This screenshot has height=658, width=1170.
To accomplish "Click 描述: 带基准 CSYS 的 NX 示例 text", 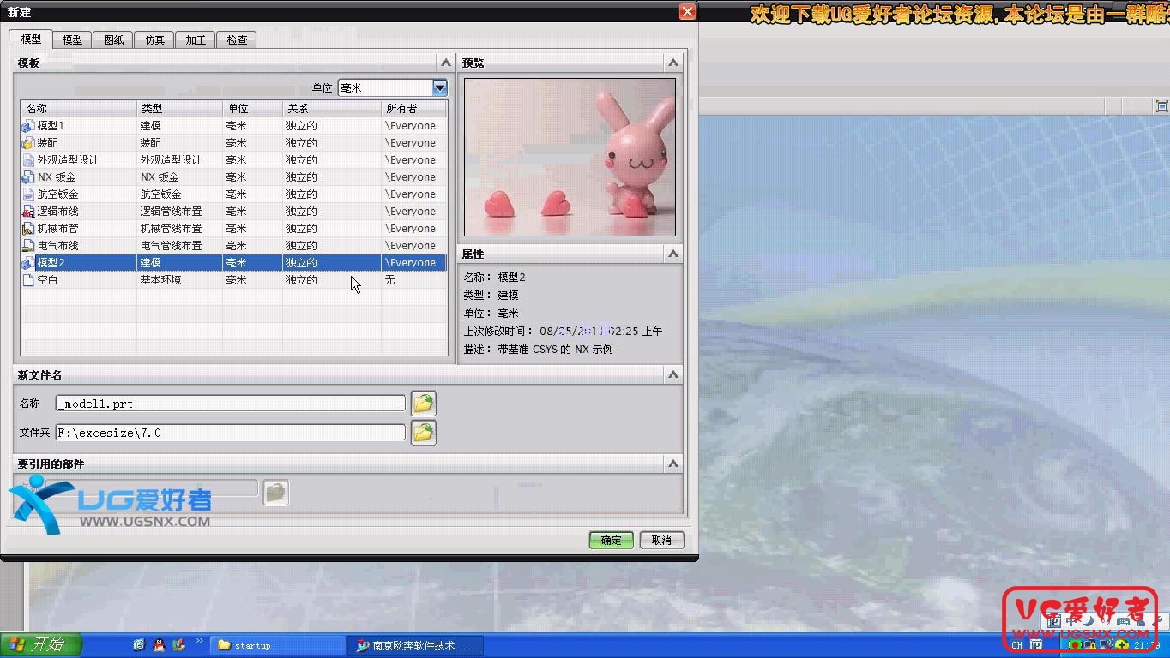I will click(x=539, y=350).
